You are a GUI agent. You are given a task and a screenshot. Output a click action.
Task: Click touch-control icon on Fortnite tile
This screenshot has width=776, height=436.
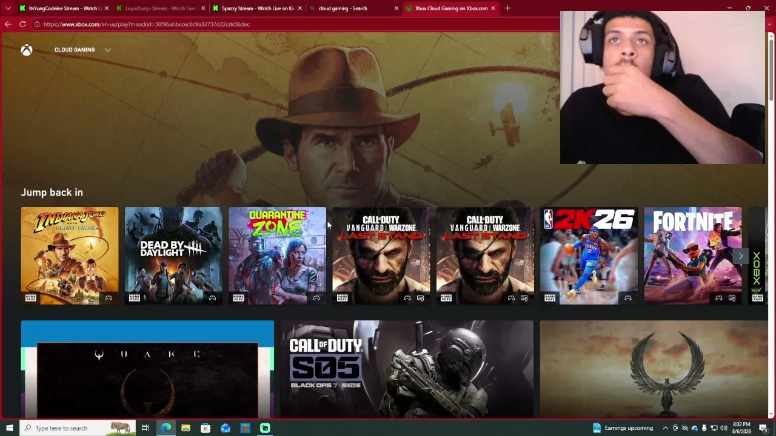tap(732, 298)
